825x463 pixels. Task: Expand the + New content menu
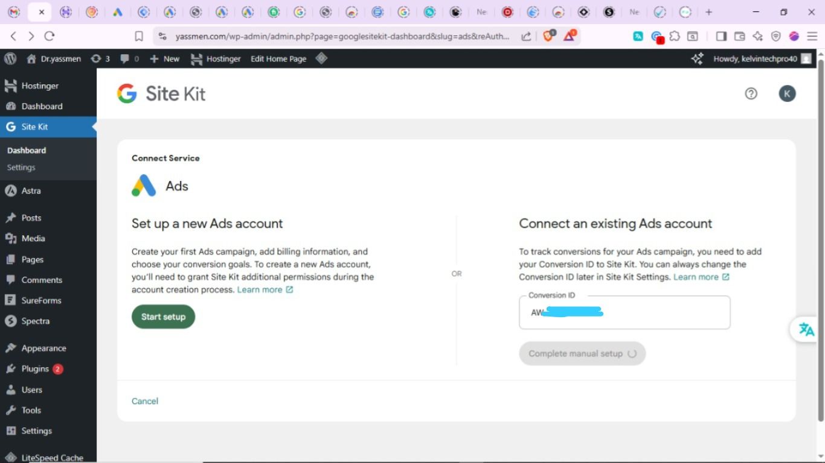(164, 58)
